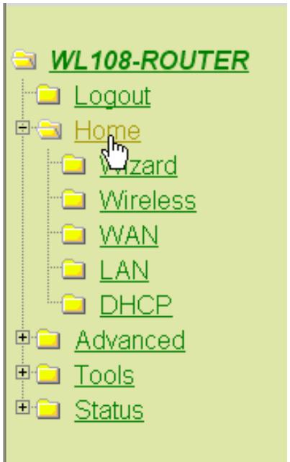290x462 pixels.
Task: Click the folder icon next to LAN
Action: click(73, 269)
